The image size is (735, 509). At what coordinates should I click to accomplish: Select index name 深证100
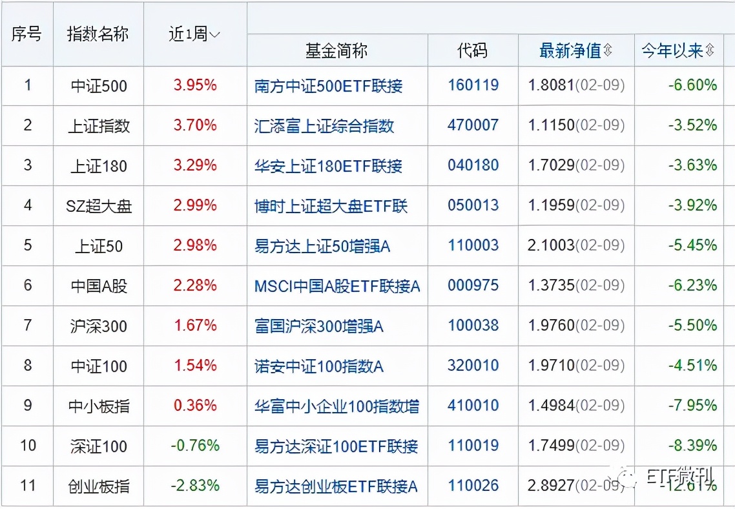pos(99,446)
